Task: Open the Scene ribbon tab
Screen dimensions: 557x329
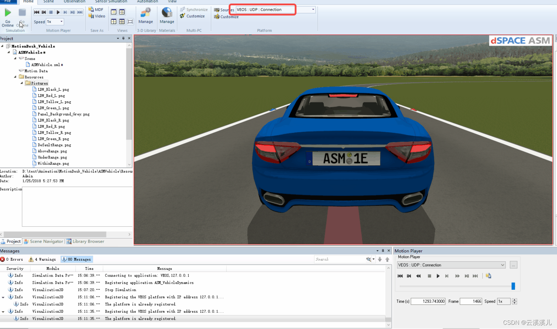Action: pyautogui.click(x=49, y=1)
